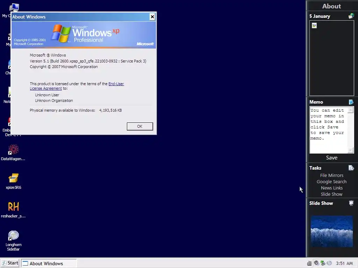
Task: Click the calendar globe icon beside 5 January
Action: pos(351,16)
